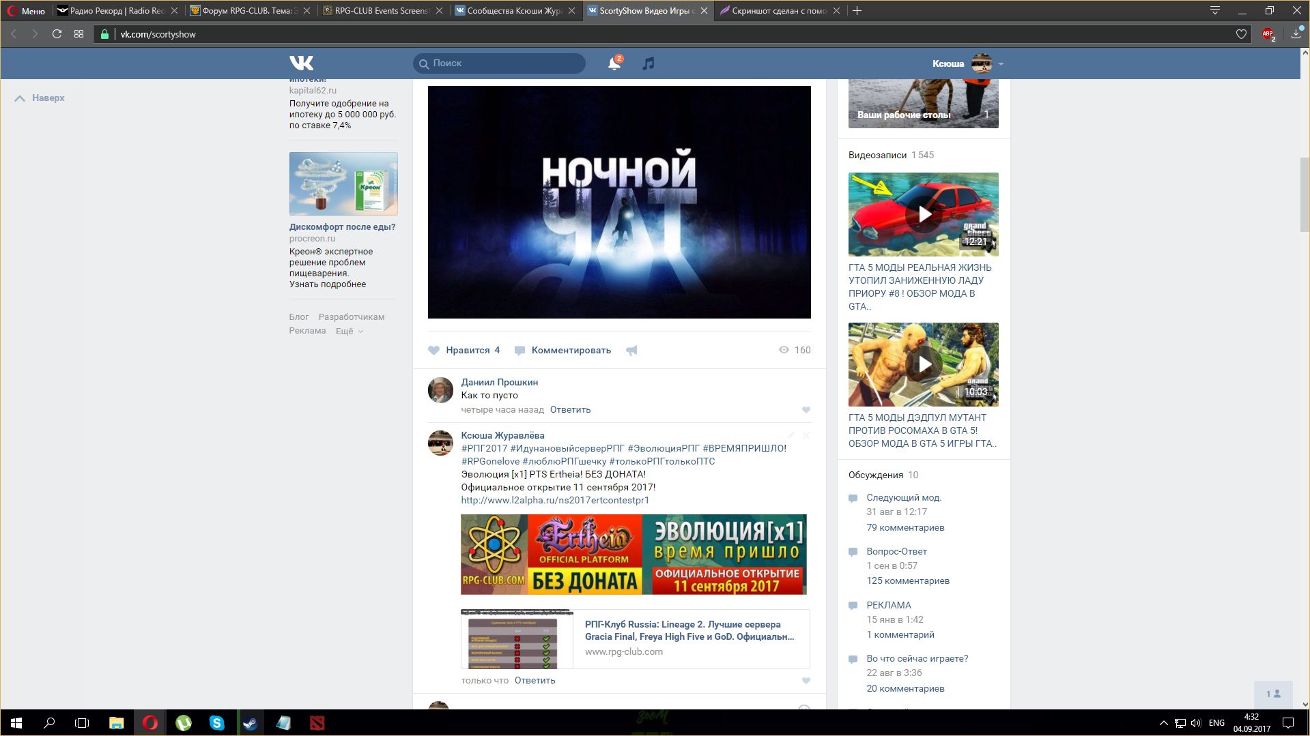
Task: Open Opera Speed Dial grid icon
Action: click(79, 34)
